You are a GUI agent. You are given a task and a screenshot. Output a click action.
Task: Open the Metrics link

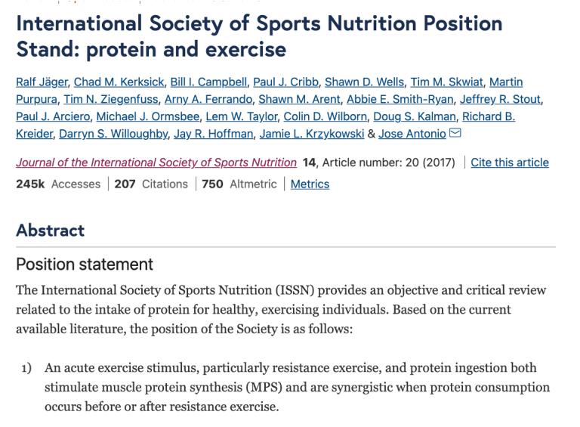pos(310,184)
